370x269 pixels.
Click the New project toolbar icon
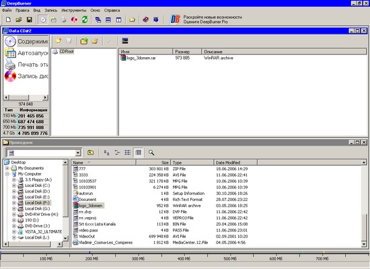8,20
